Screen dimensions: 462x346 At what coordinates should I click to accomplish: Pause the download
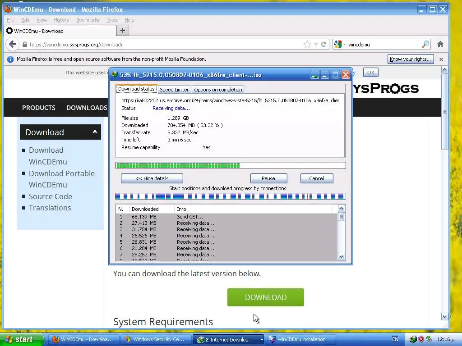(x=268, y=178)
